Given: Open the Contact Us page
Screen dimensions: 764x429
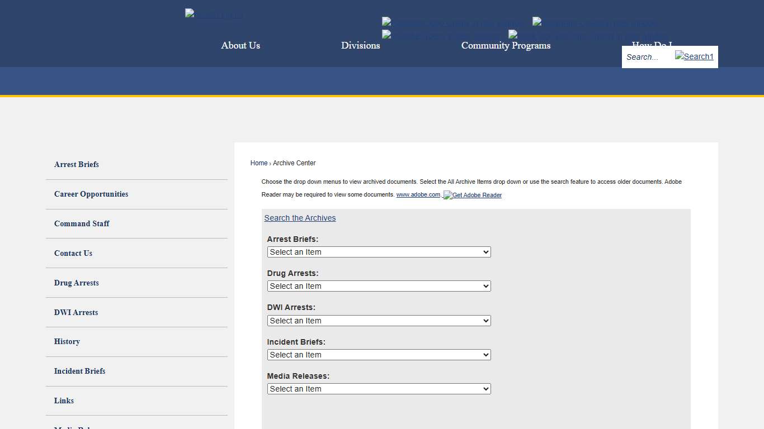Looking at the screenshot, I should 73,253.
